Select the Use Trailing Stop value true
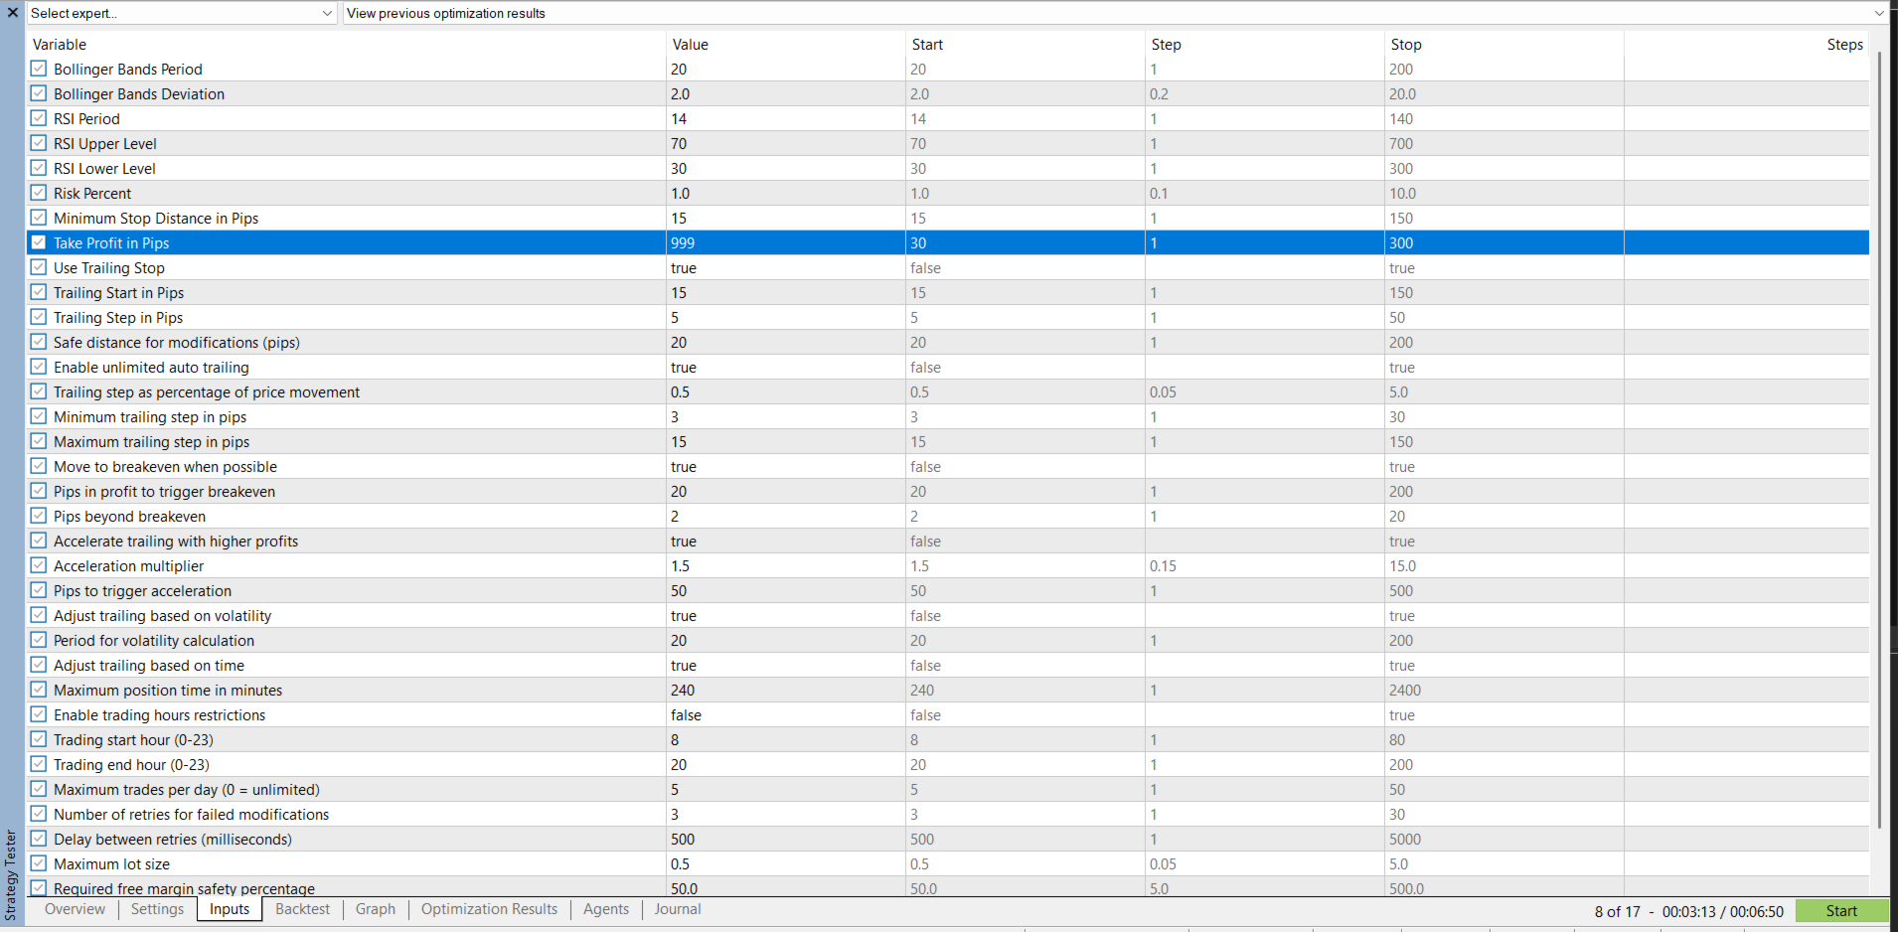Screen dimensions: 1898x932 pyautogui.click(x=785, y=267)
